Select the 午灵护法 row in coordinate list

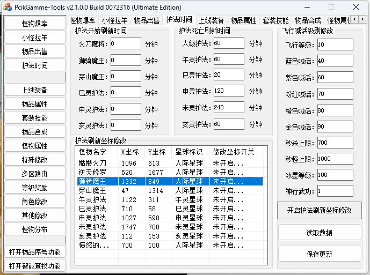click(x=169, y=199)
